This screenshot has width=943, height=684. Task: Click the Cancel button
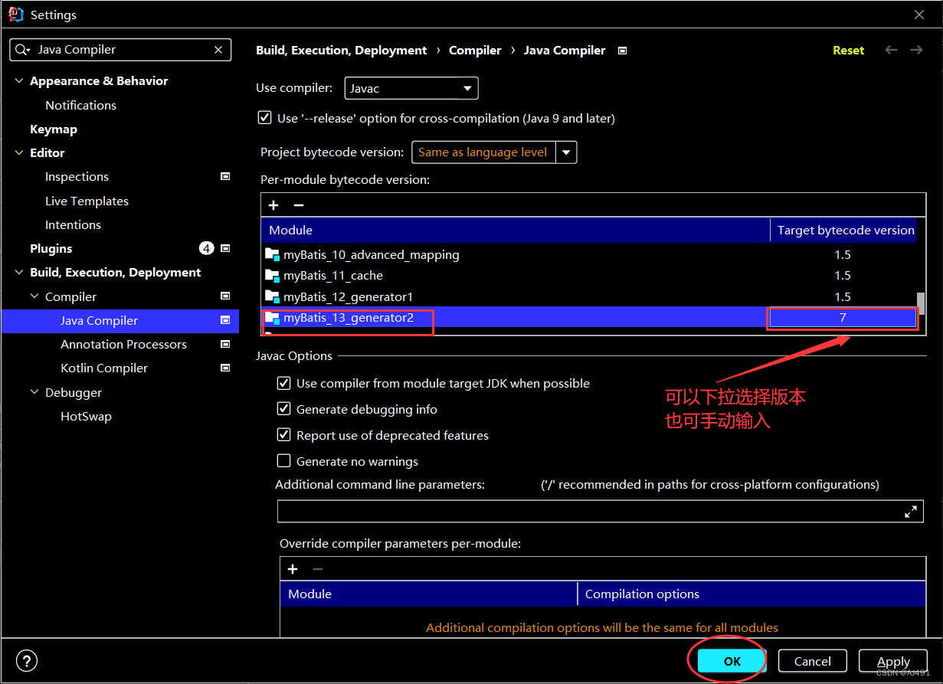tap(813, 661)
